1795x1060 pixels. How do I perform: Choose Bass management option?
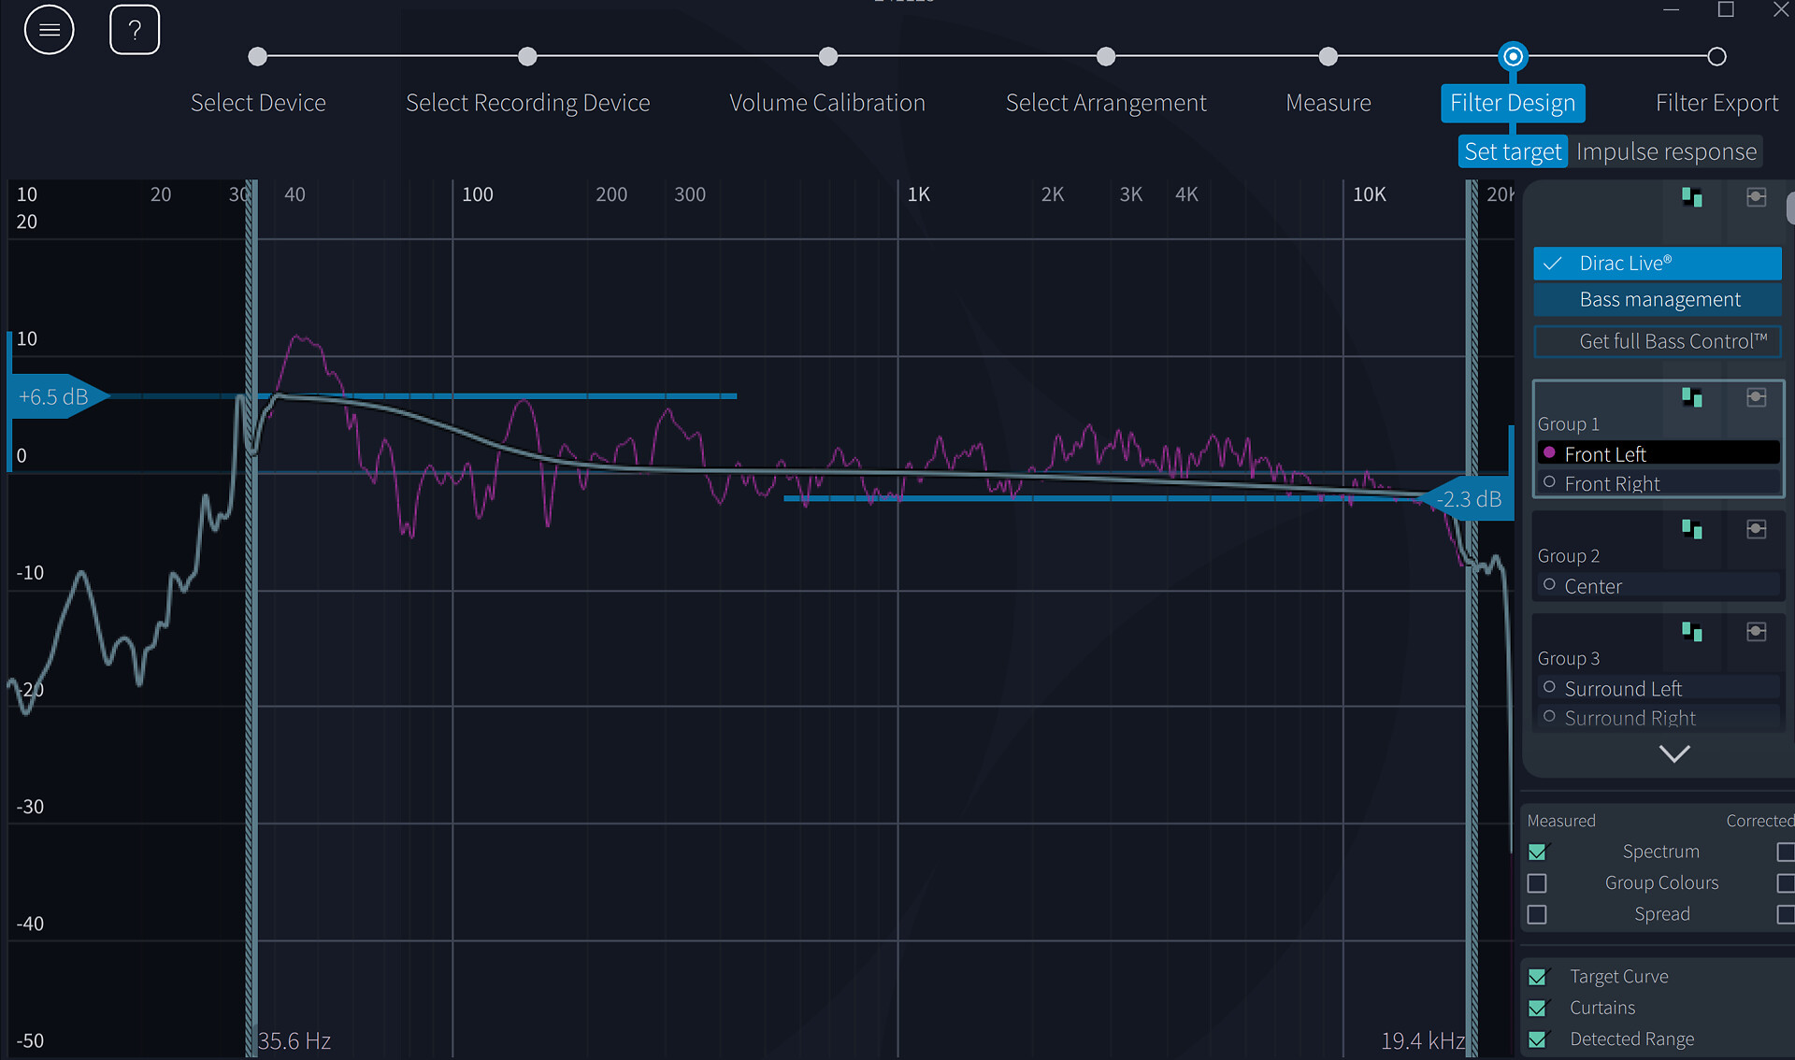coord(1657,300)
